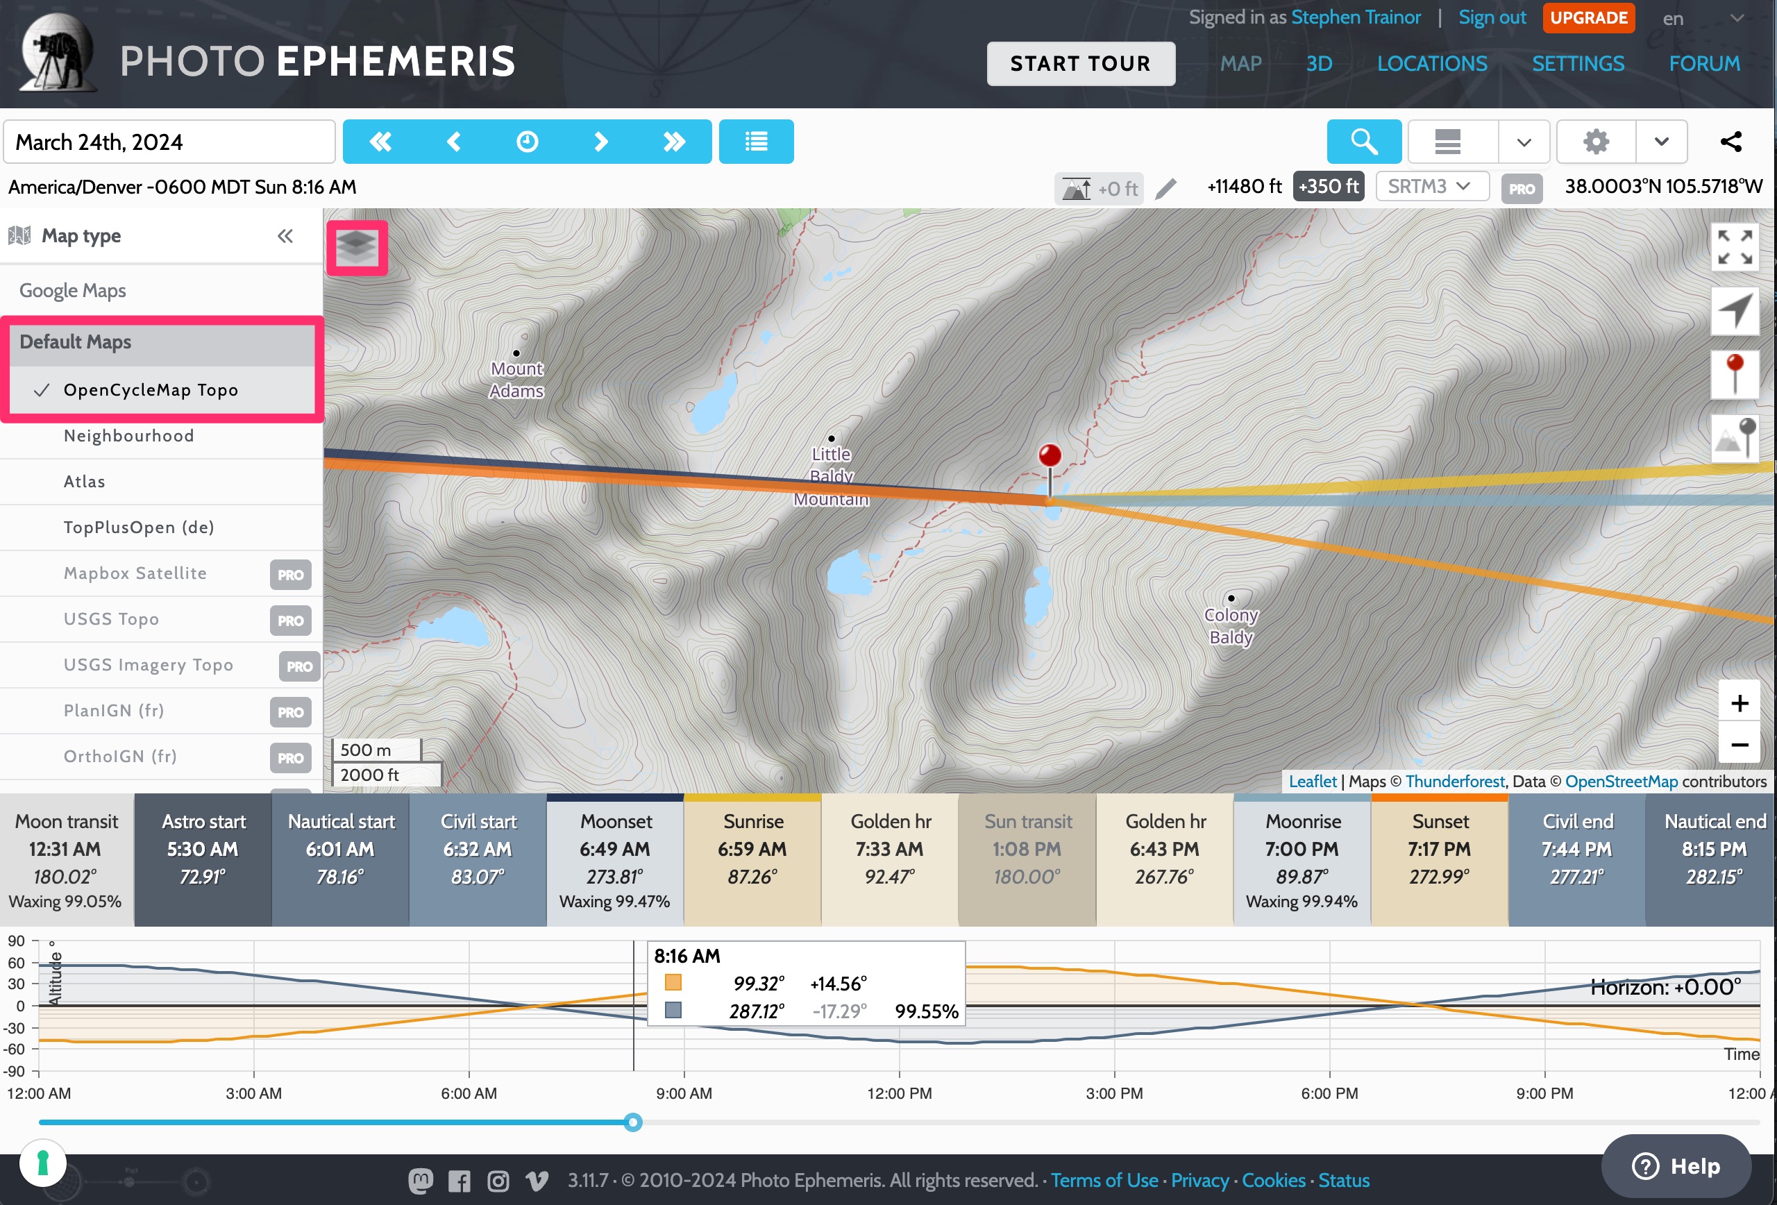Screen dimensions: 1777x1205
Task: Edit height above ground pencil icon
Action: click(x=1166, y=188)
